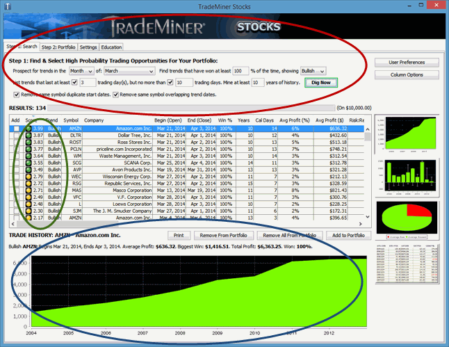Click results scroll down arrow

pyautogui.click(x=368, y=217)
